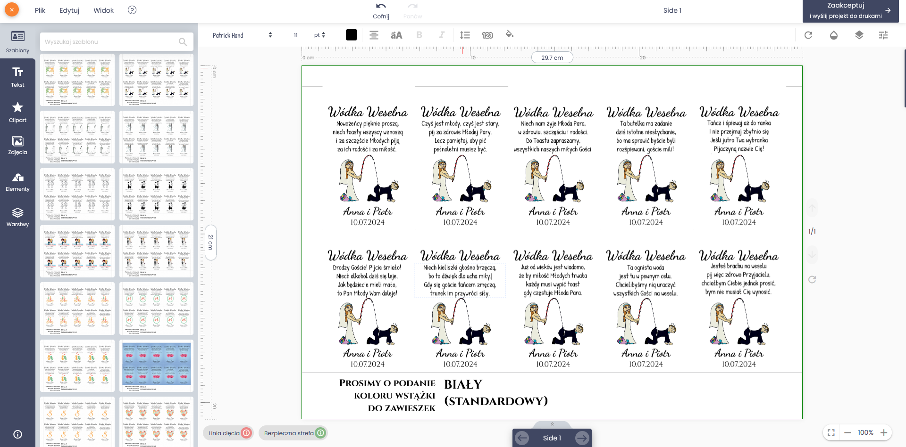906x447 pixels.
Task: Open the Patrick Hand font dropdown
Action: 242,35
